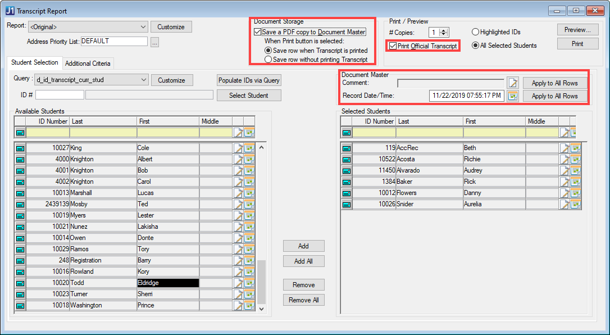Viewport: 610px width, 335px height.
Task: Apply the Record Date/Time to all rows
Action: click(x=555, y=96)
